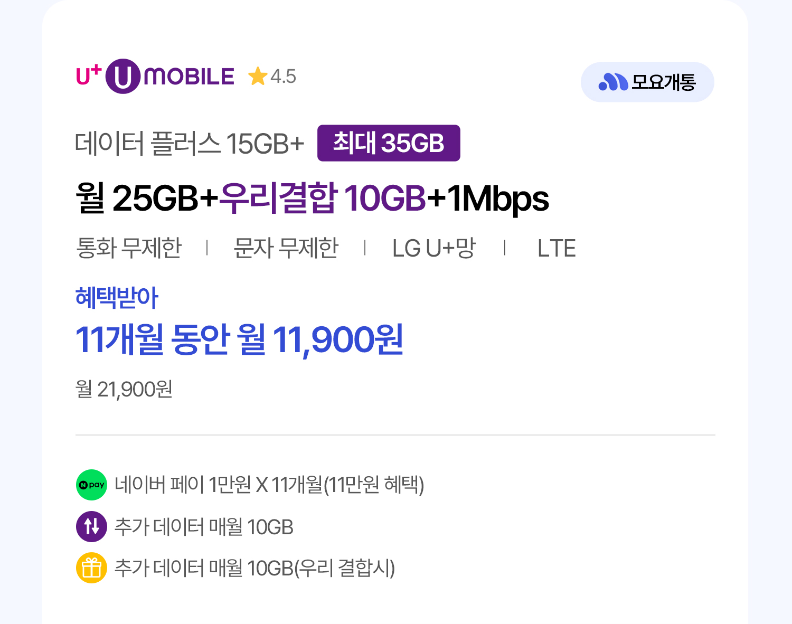Click the 통화 무제한 feature label
Image resolution: width=792 pixels, height=624 pixels.
point(129,248)
